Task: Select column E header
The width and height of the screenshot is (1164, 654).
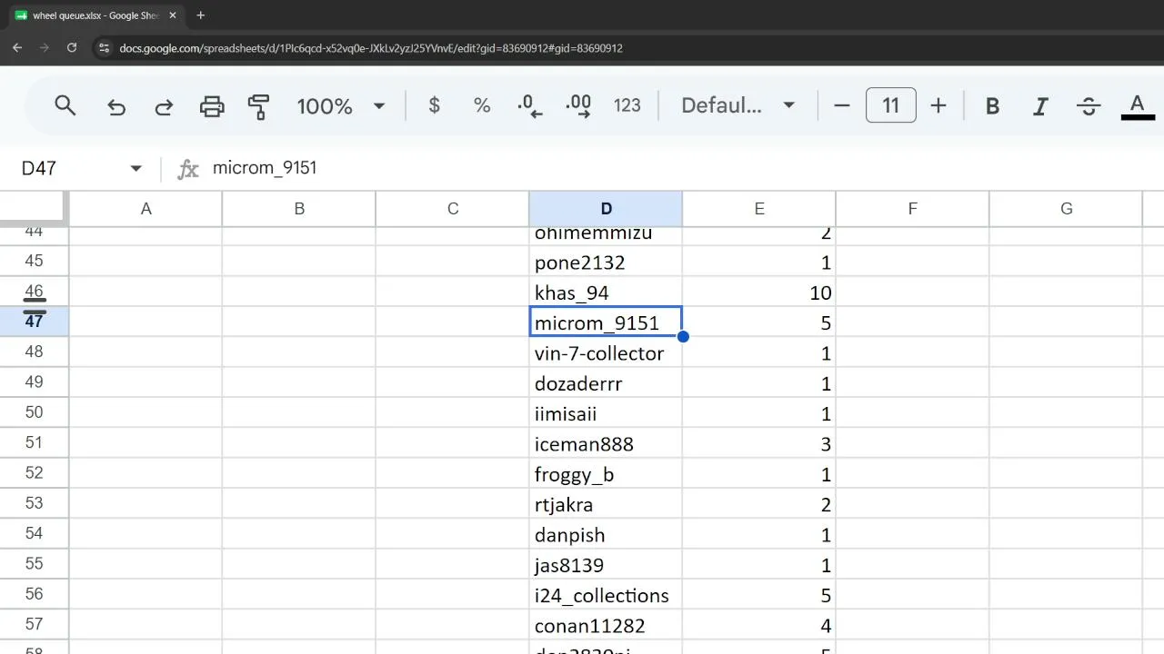Action: (x=759, y=209)
